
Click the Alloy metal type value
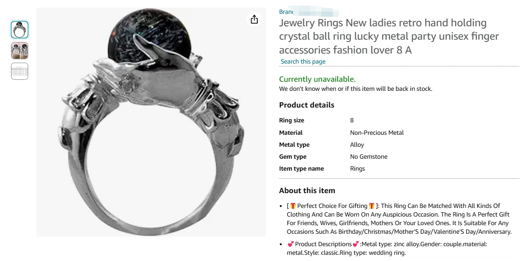(357, 145)
